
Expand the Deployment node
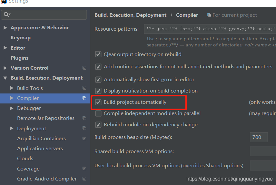12,128
